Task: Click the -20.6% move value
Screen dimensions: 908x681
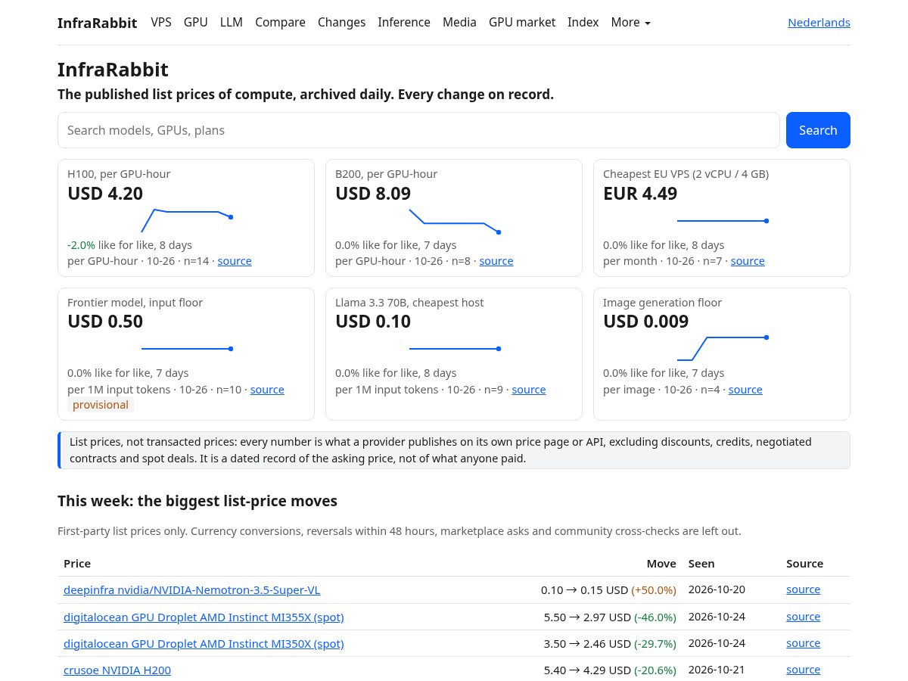Action: [x=655, y=670]
